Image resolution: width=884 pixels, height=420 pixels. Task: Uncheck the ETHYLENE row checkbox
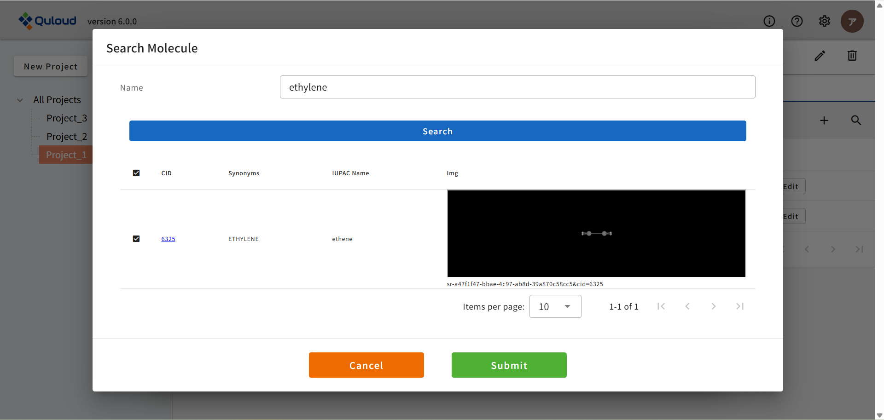coord(136,239)
